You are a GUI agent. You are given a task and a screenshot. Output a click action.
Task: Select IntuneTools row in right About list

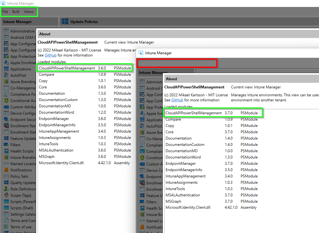[212, 189]
